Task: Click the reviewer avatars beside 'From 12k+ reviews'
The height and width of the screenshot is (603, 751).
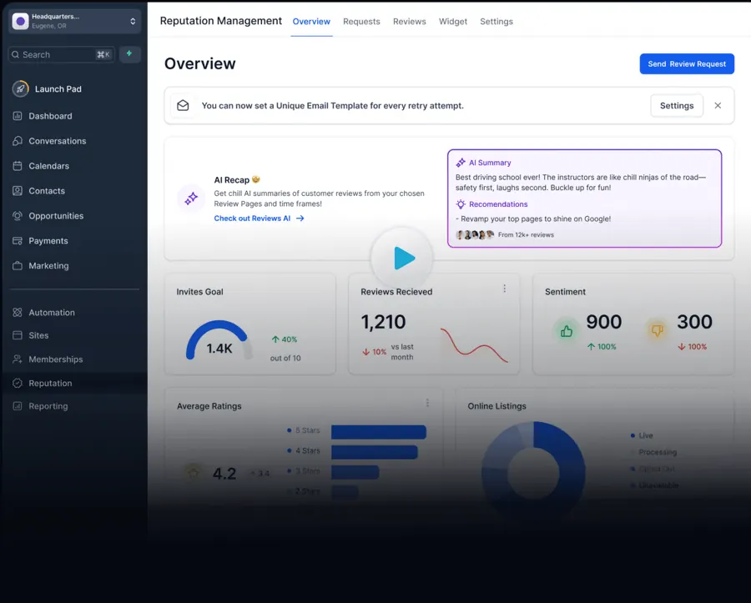Action: [474, 234]
